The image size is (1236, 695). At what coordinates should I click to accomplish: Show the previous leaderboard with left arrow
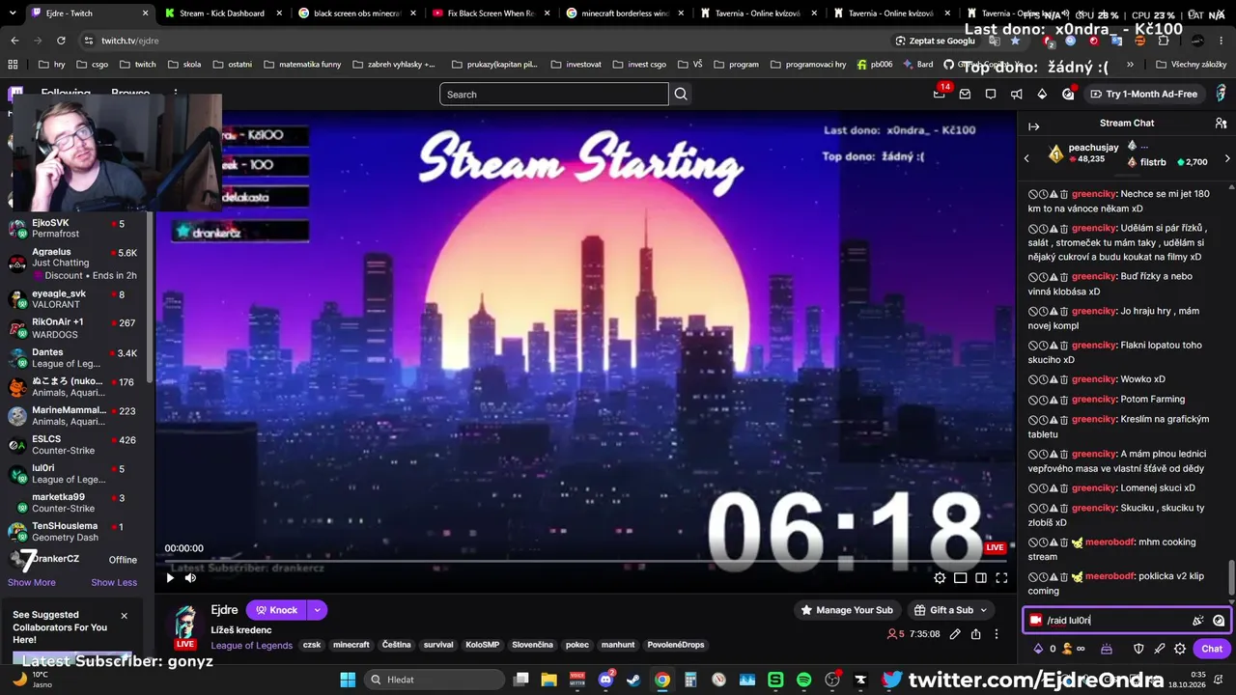point(1026,158)
